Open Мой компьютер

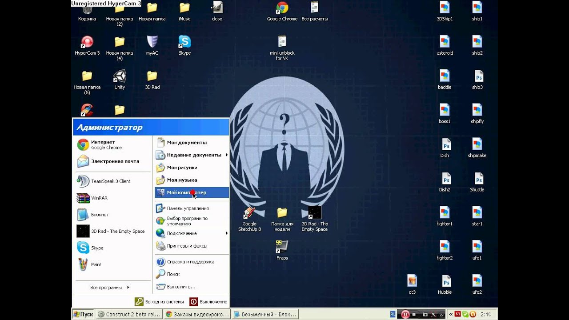(x=192, y=192)
